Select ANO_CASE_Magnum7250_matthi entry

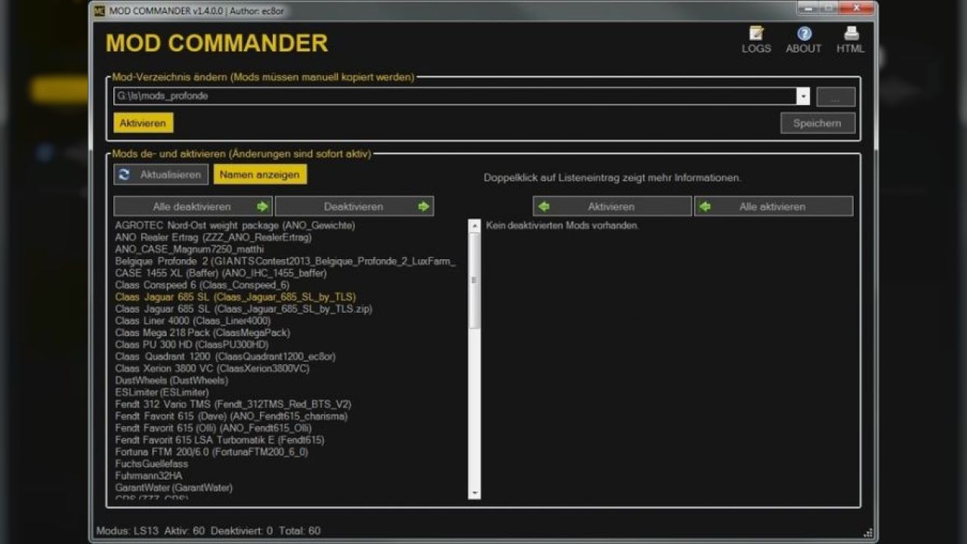pos(188,249)
